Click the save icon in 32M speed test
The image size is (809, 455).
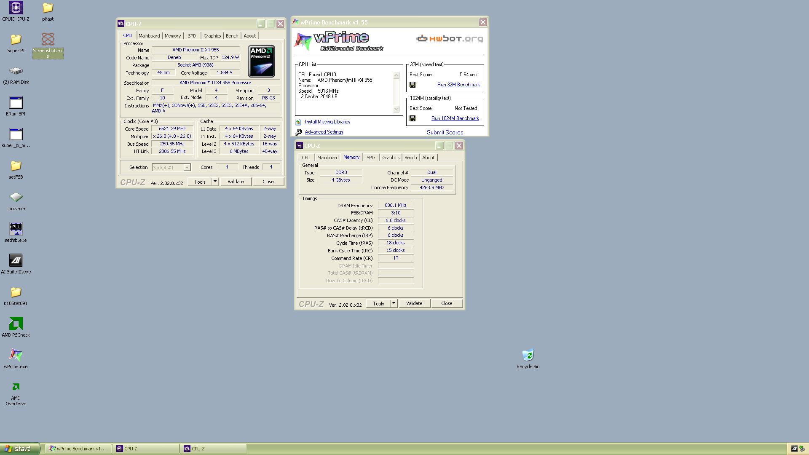413,85
